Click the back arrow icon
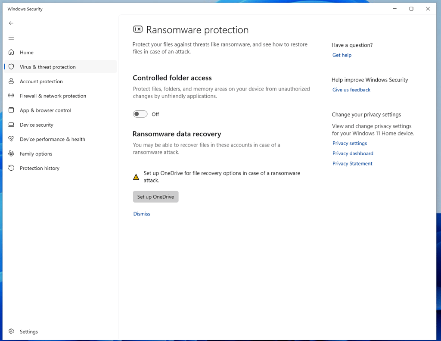Screen dimensions: 441x341 (11, 23)
